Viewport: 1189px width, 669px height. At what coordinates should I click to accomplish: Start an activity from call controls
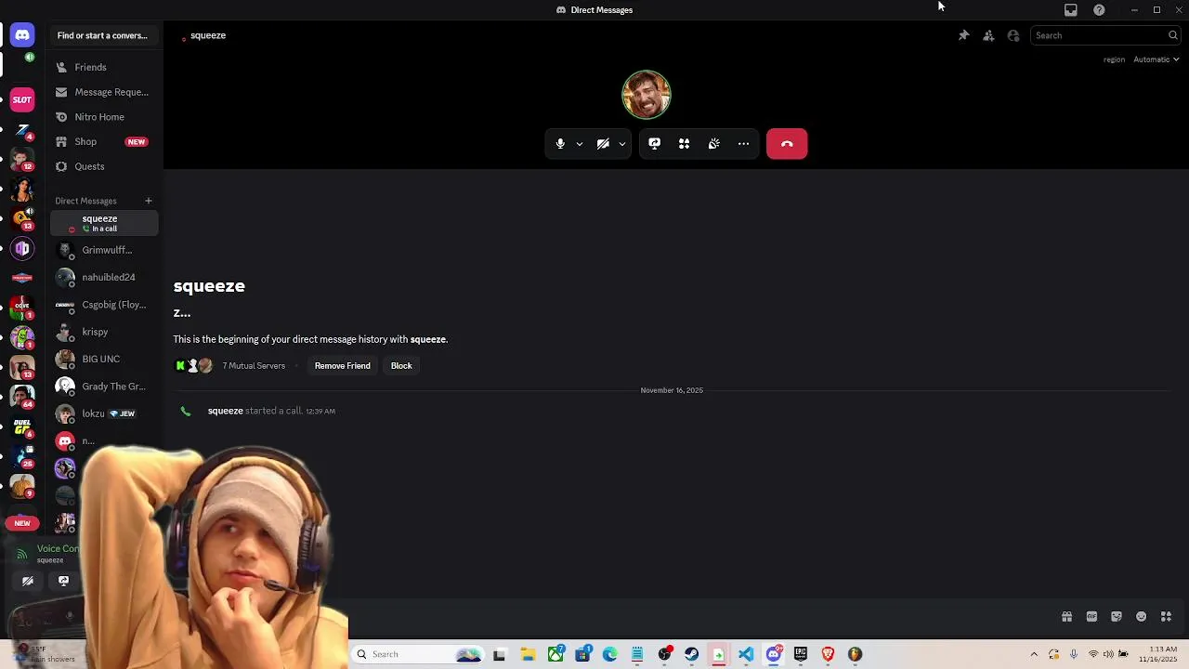[x=684, y=144]
